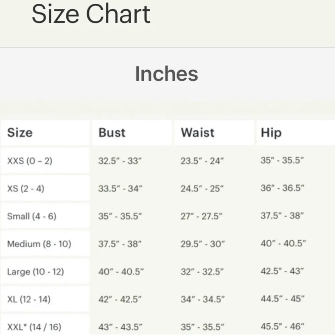Select the XXL* (14 / 16) size label
The image size is (335, 335).
pyautogui.click(x=34, y=327)
